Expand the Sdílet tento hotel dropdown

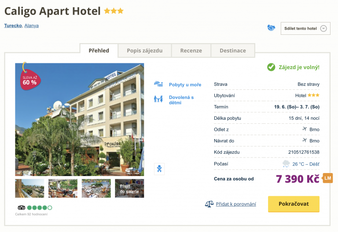click(x=323, y=29)
